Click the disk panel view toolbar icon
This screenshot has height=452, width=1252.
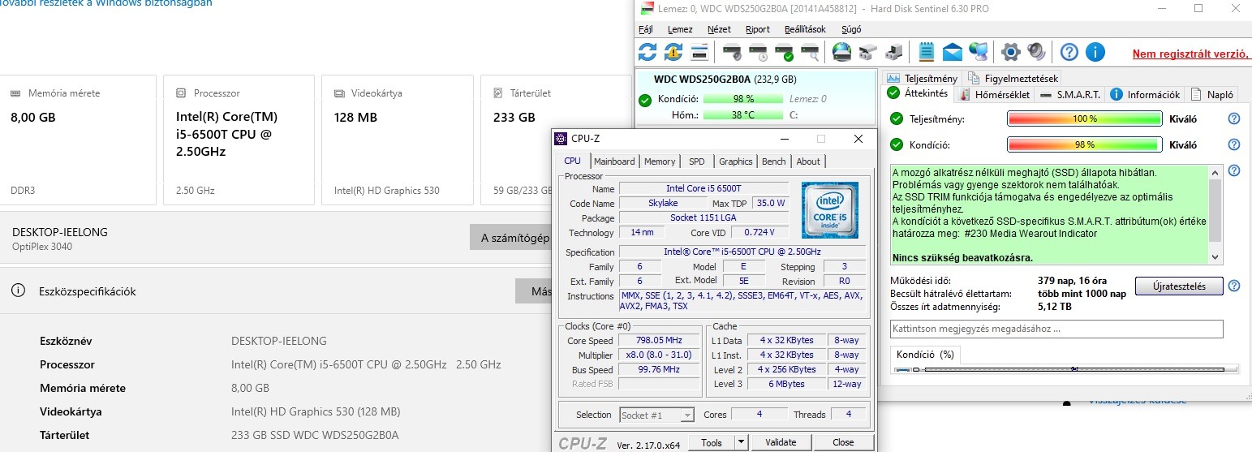pyautogui.click(x=699, y=53)
